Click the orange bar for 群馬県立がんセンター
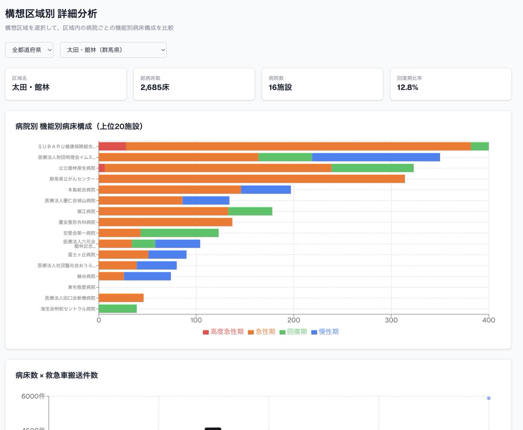This screenshot has height=430, width=523. [x=252, y=179]
